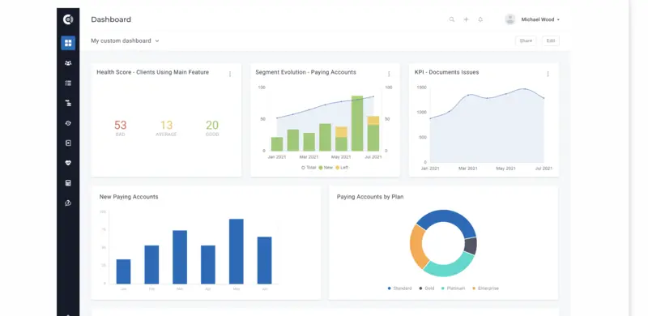
Task: Click the Paying Accounts by Plan title
Action: click(x=370, y=197)
